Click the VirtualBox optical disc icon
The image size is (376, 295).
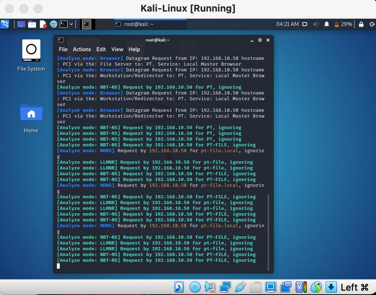pos(195,287)
